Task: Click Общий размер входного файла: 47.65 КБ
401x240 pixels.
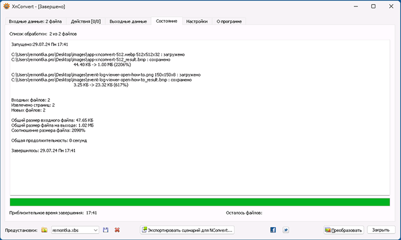Action: click(52, 120)
